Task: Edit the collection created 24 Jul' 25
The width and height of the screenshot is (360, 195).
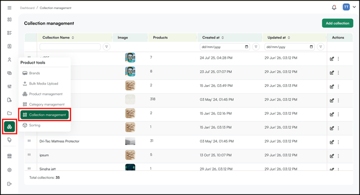Action: tap(332, 59)
